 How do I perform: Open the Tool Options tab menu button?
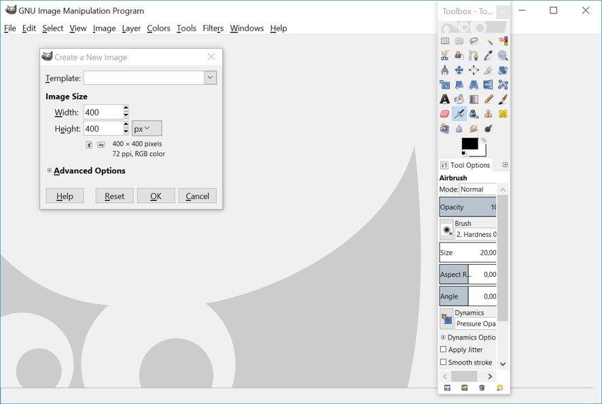click(506, 164)
